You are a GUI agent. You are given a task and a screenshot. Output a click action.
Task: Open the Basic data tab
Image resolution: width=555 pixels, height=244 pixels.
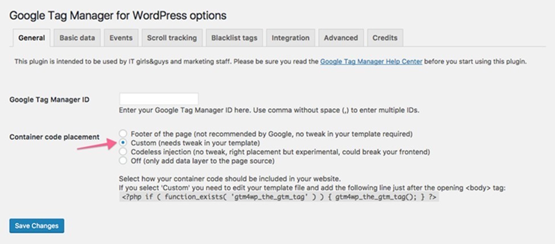pyautogui.click(x=77, y=38)
